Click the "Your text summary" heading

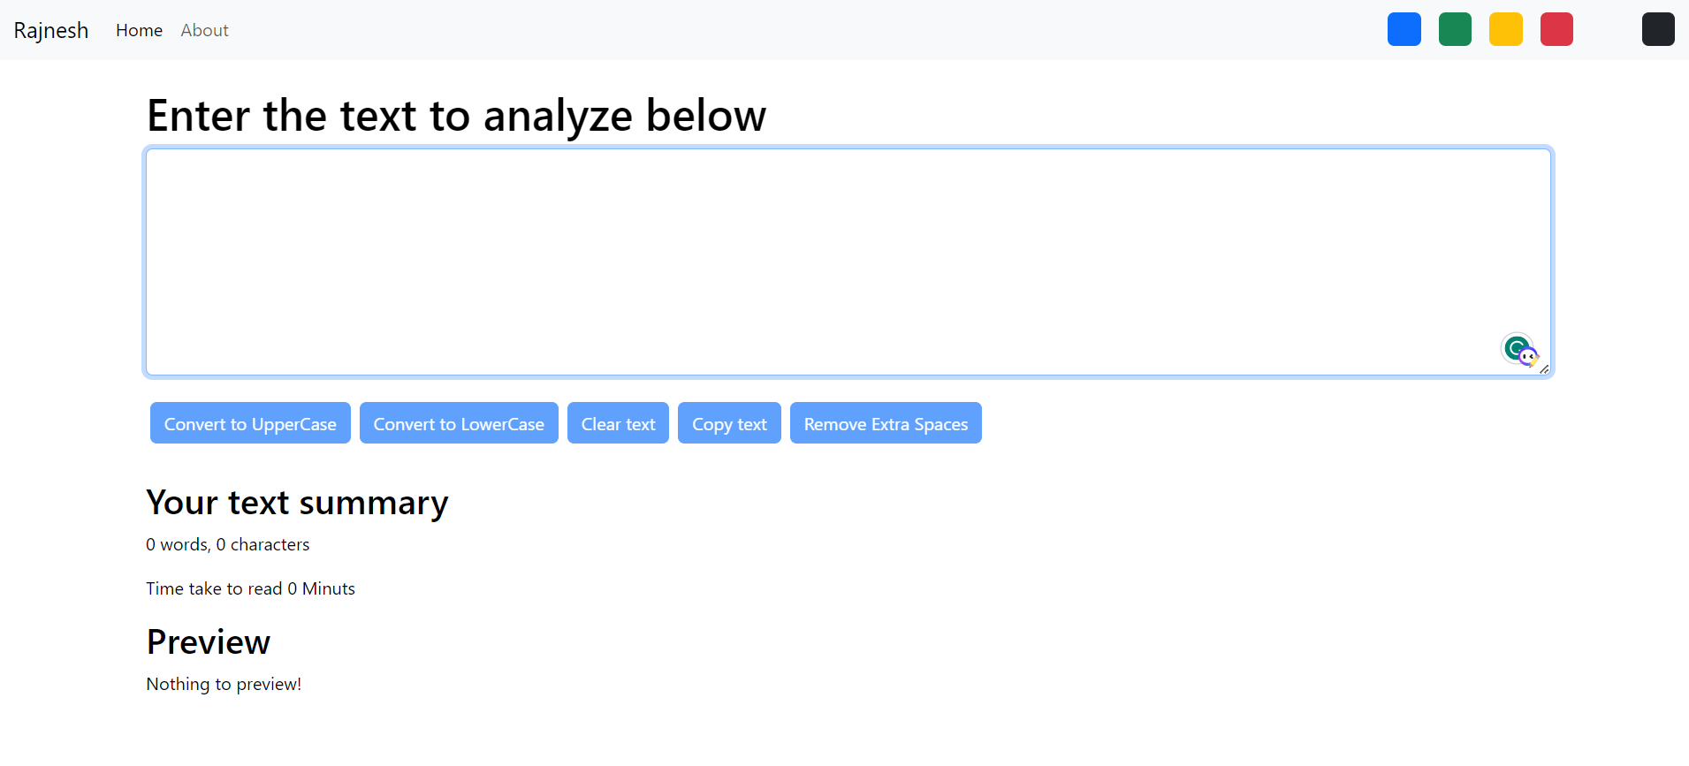pyautogui.click(x=297, y=503)
